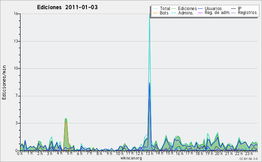This screenshot has height=162, width=262.
Task: Click the chart title 'Ediciones 2011-01-03'
Action: (67, 7)
